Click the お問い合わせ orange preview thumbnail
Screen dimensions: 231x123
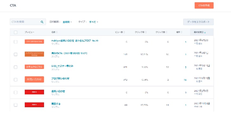(34, 79)
